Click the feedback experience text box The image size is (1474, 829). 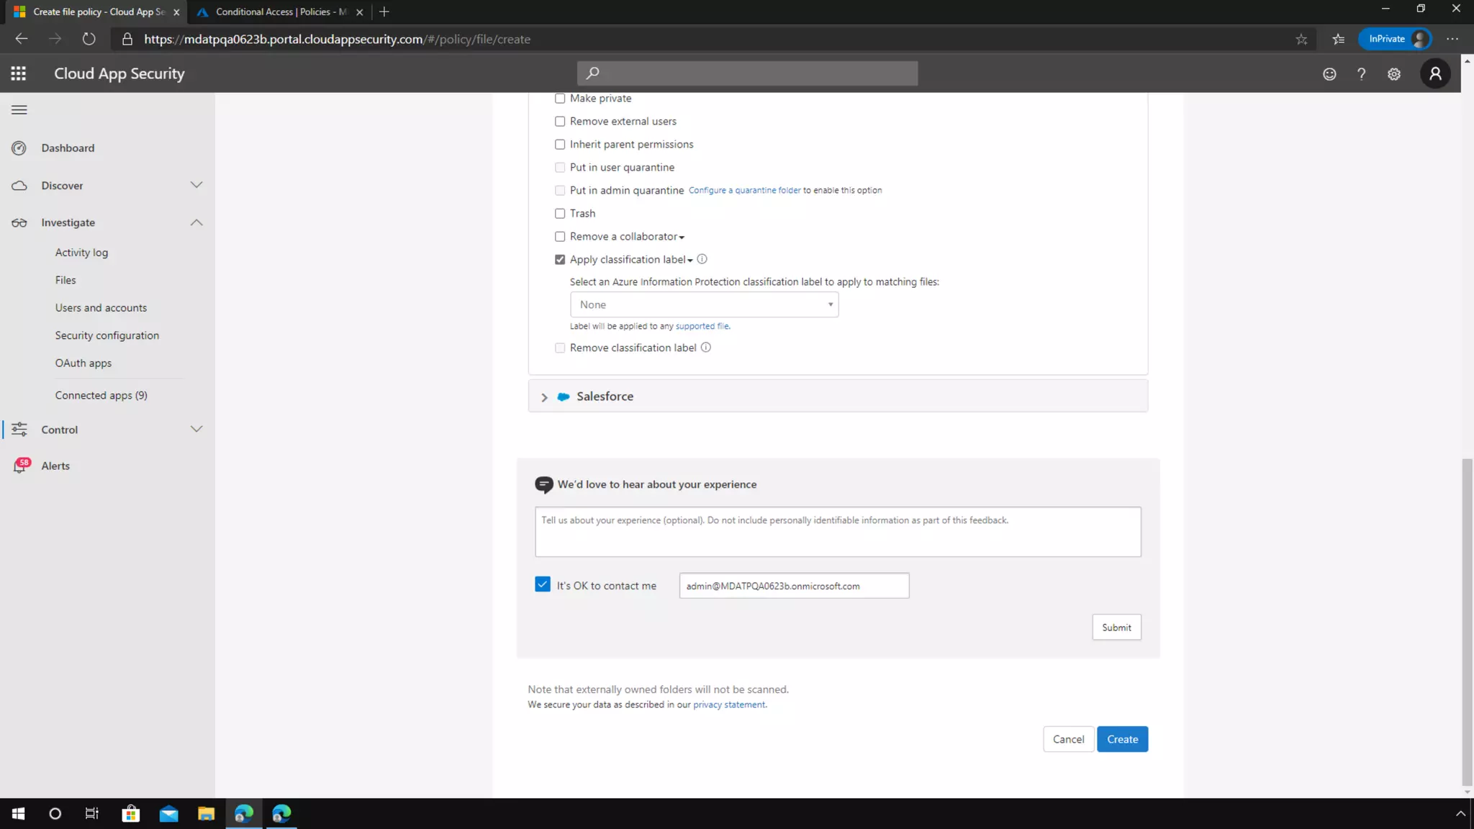click(837, 532)
